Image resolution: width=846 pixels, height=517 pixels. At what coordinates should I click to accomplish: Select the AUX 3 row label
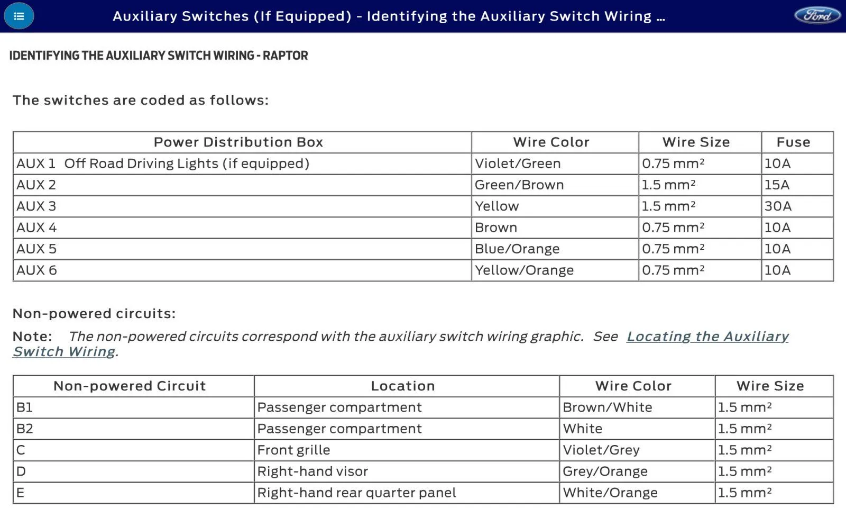pyautogui.click(x=36, y=206)
